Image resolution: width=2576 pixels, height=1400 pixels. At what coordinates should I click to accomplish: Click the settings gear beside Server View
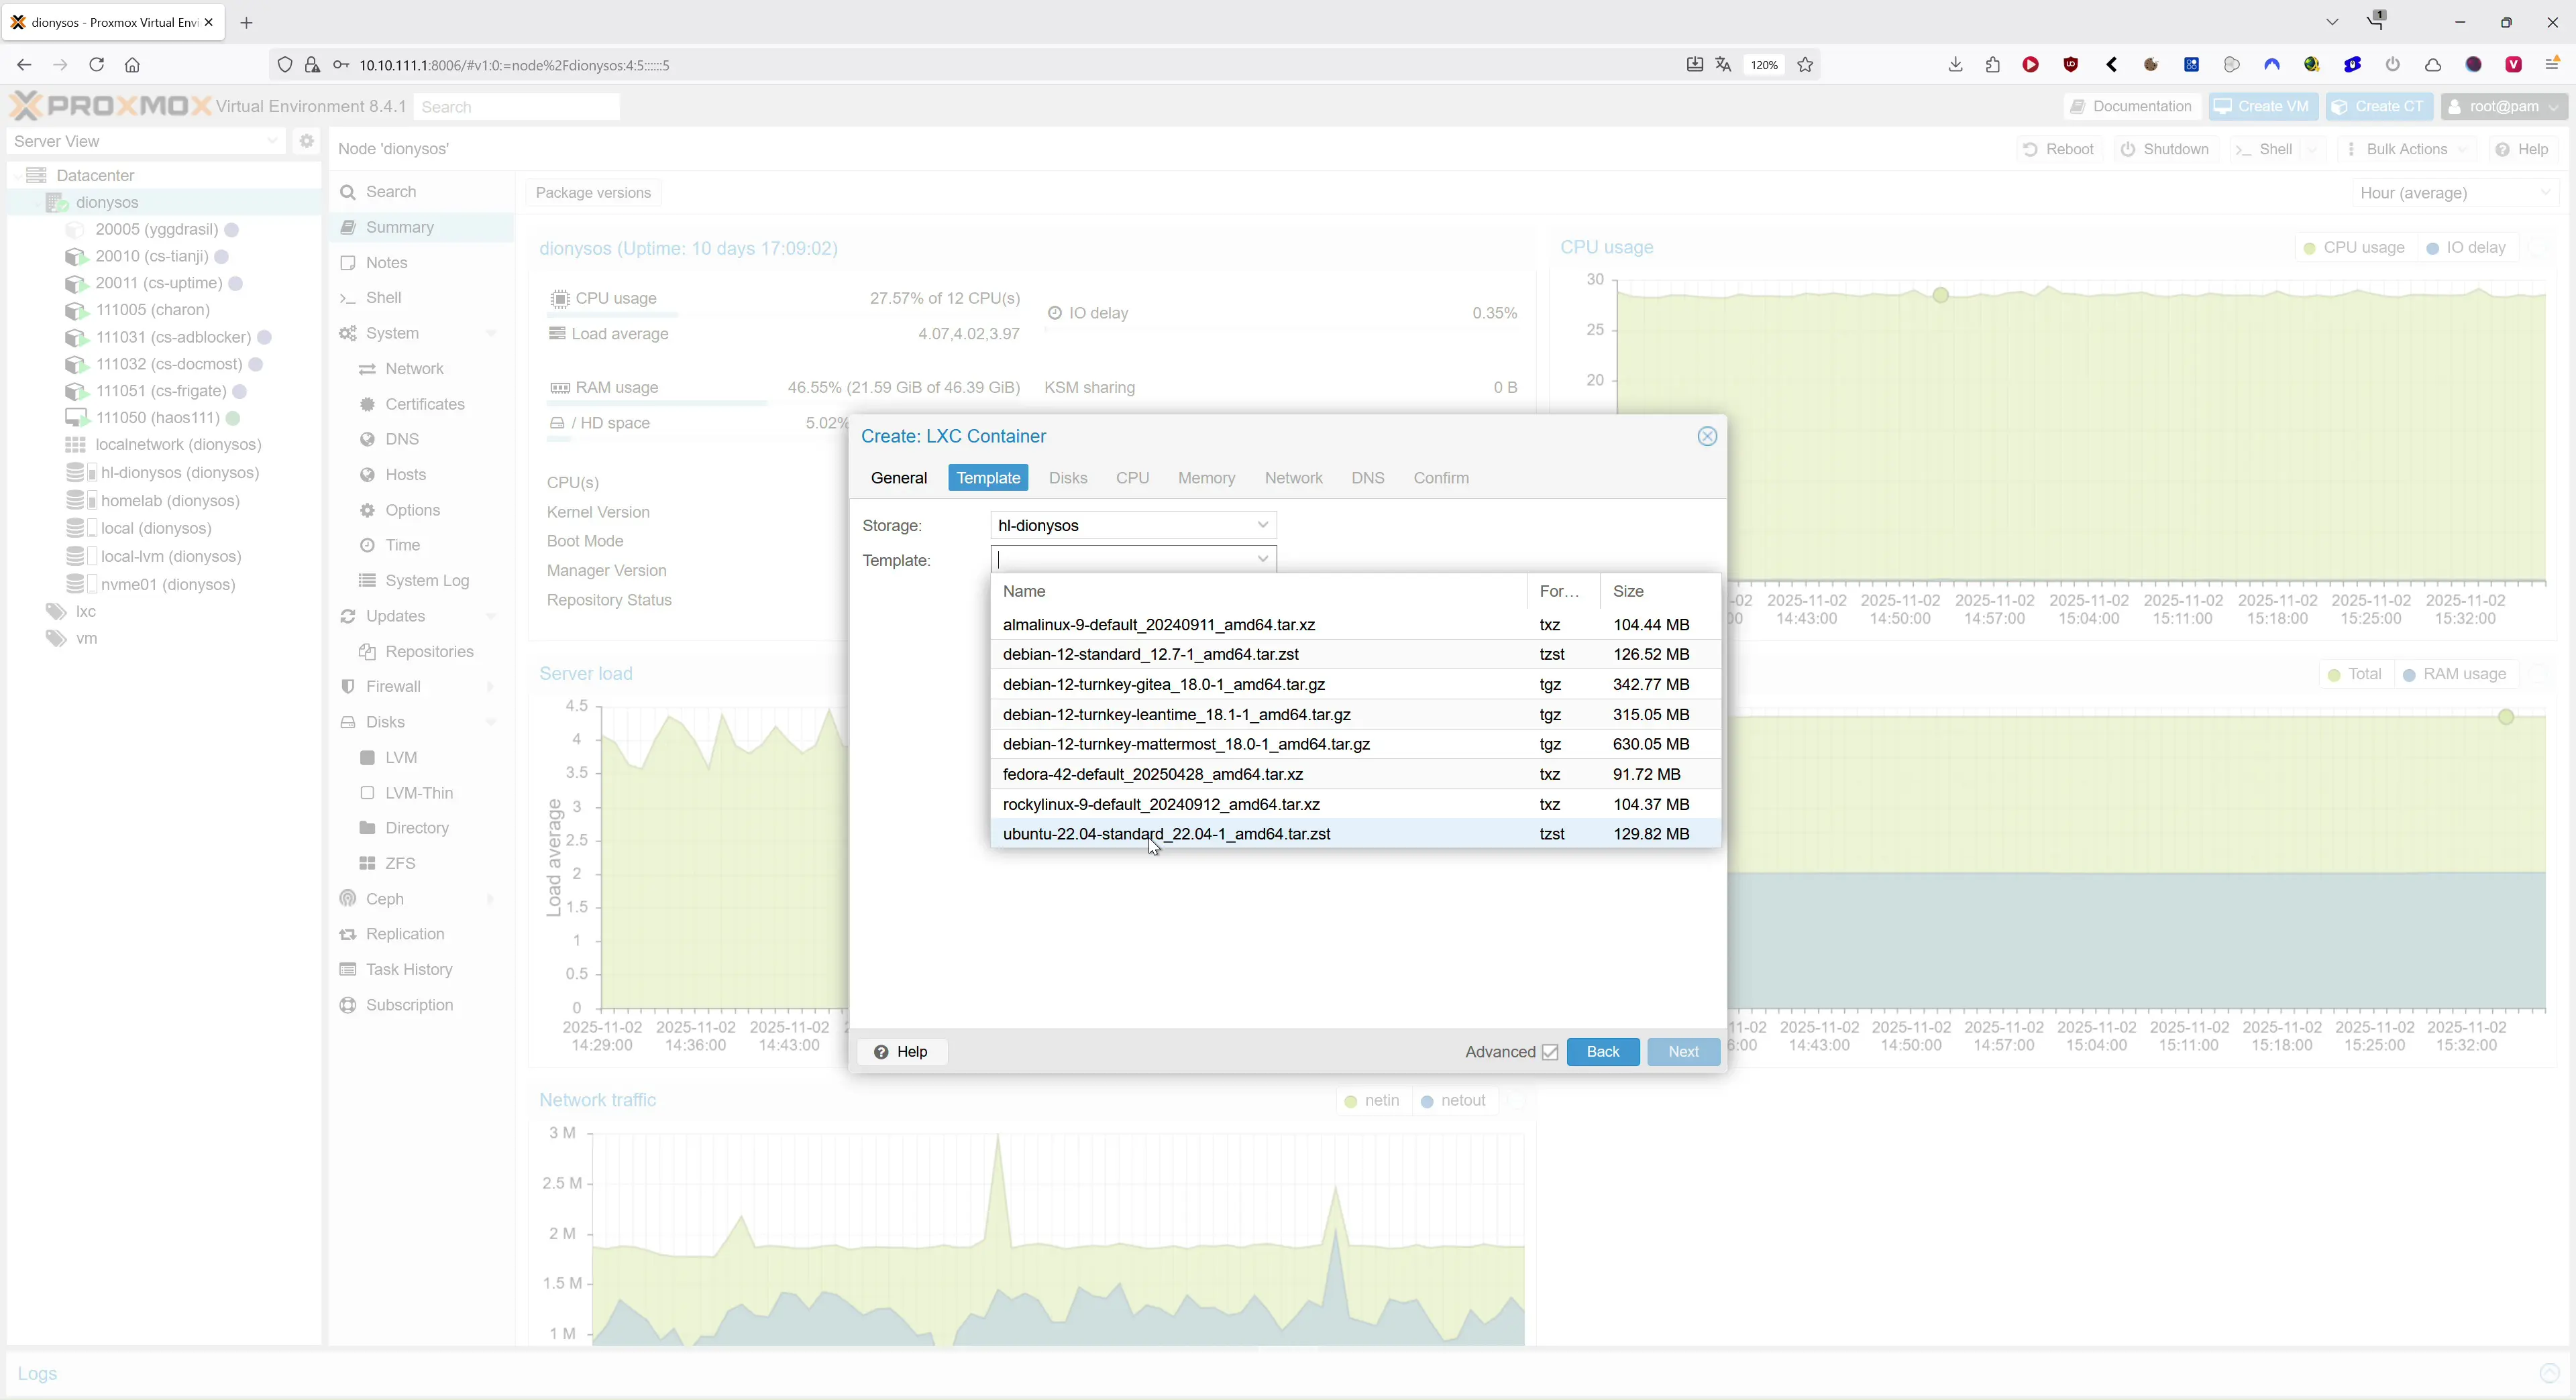[x=306, y=141]
